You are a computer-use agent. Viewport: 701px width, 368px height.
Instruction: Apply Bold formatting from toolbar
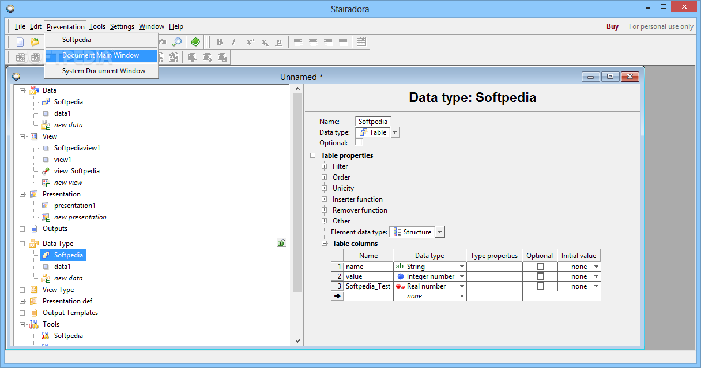tap(219, 42)
